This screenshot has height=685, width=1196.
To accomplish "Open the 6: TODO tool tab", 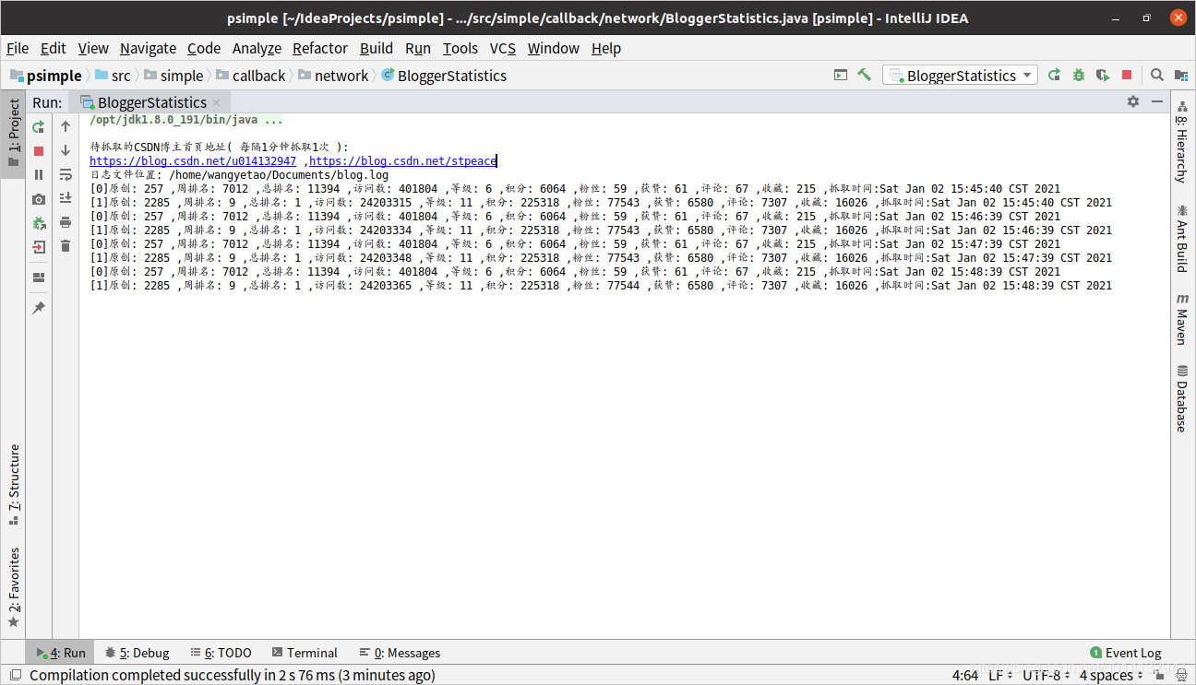I will click(220, 653).
